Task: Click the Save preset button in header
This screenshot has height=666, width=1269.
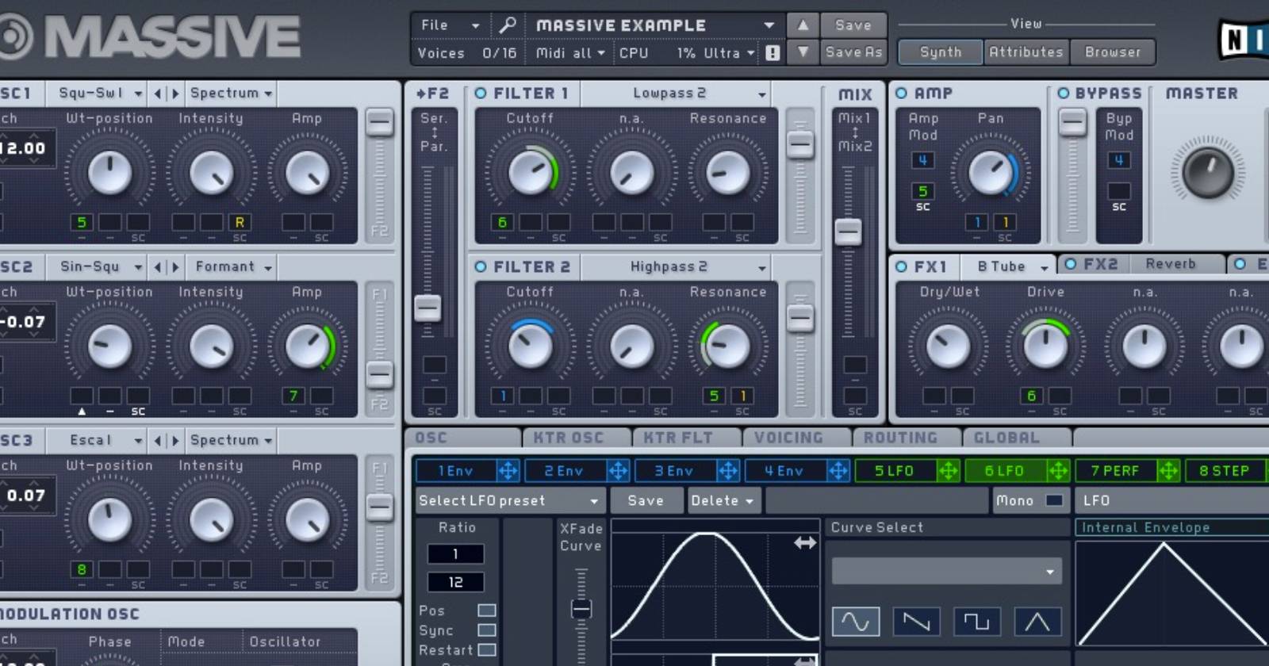Action: click(853, 25)
